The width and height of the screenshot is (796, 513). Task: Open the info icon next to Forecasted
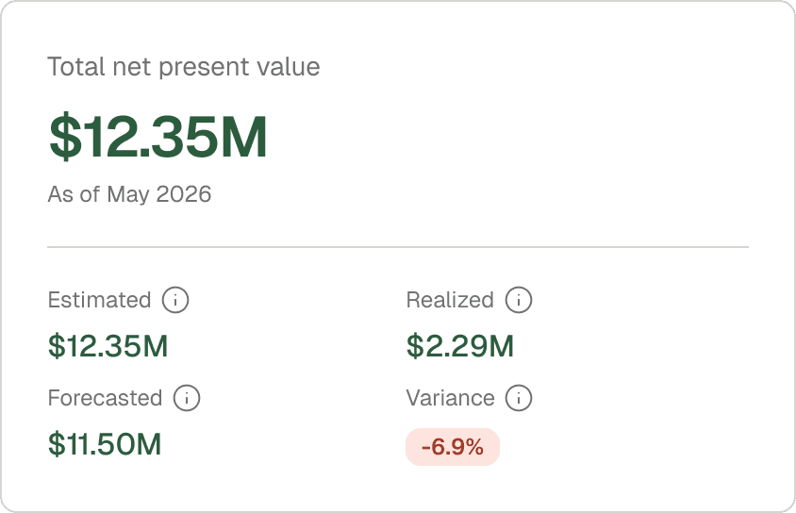[187, 398]
